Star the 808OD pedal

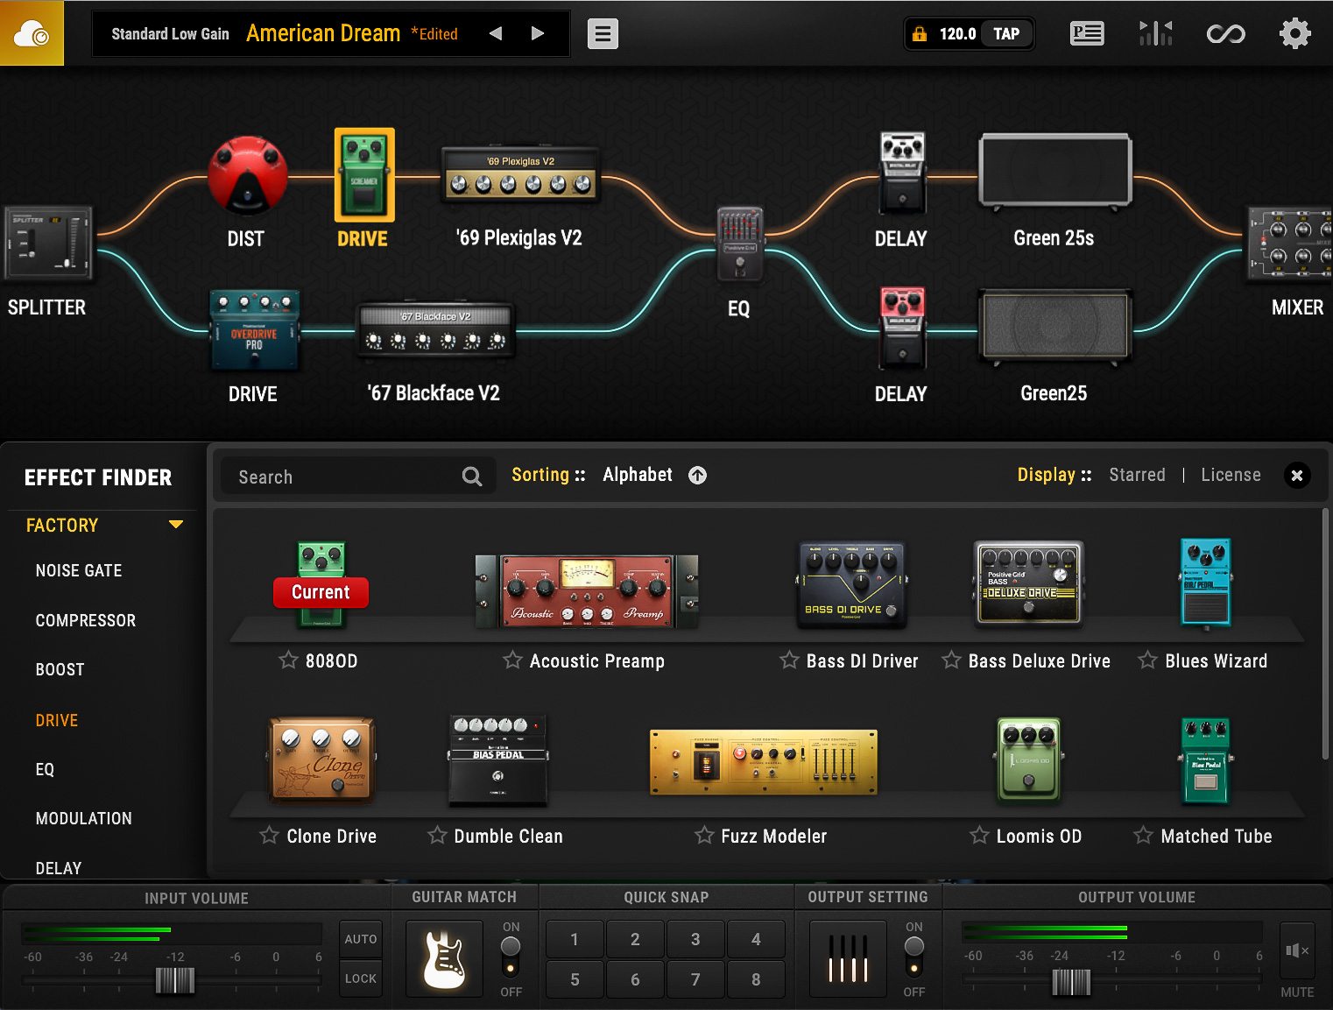(288, 660)
